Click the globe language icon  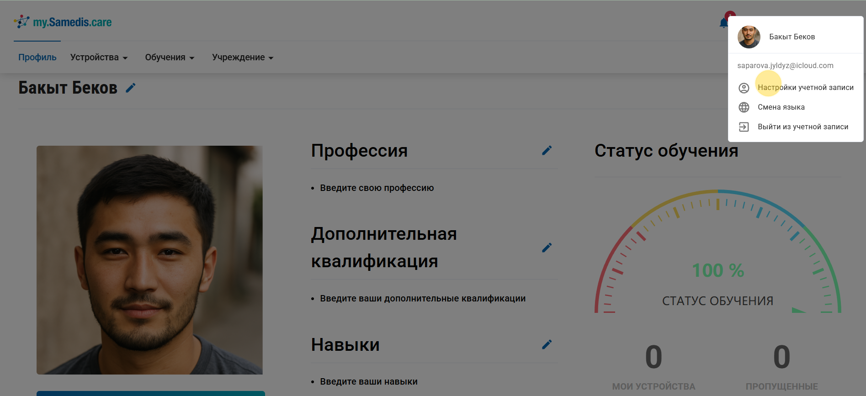[744, 107]
